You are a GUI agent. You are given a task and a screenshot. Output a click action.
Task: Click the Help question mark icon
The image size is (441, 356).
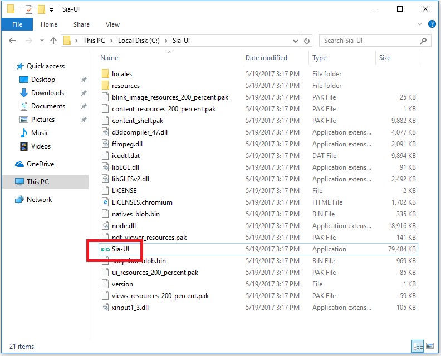click(x=432, y=24)
